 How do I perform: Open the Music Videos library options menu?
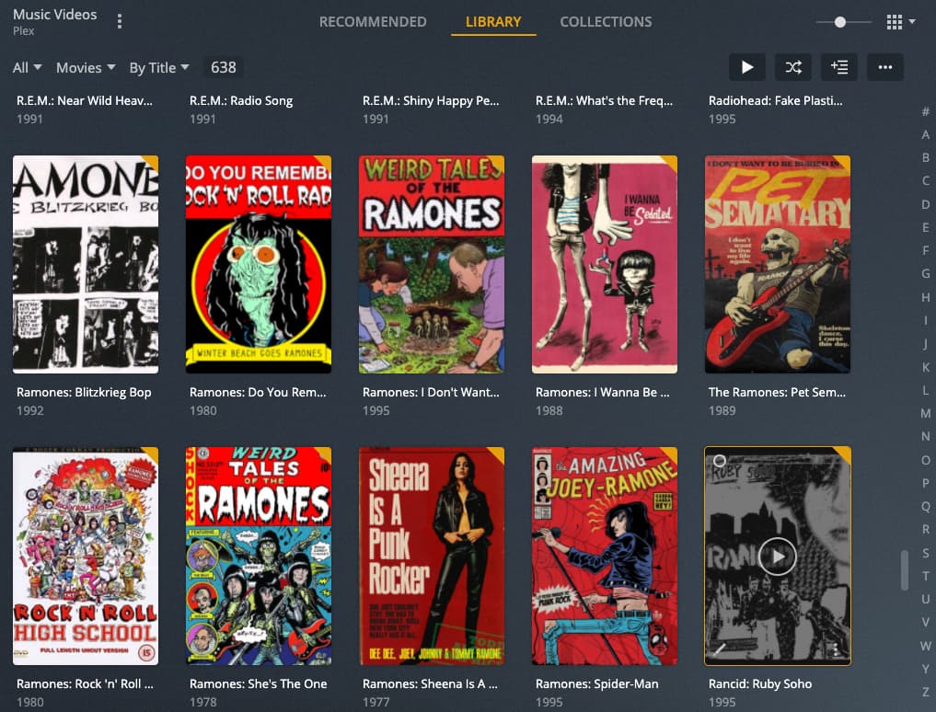(120, 21)
